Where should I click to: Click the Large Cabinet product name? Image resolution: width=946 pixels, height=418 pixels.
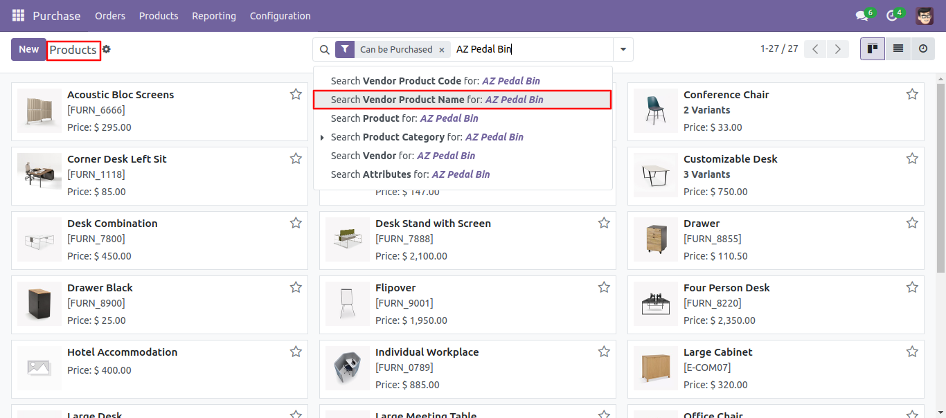(x=718, y=352)
